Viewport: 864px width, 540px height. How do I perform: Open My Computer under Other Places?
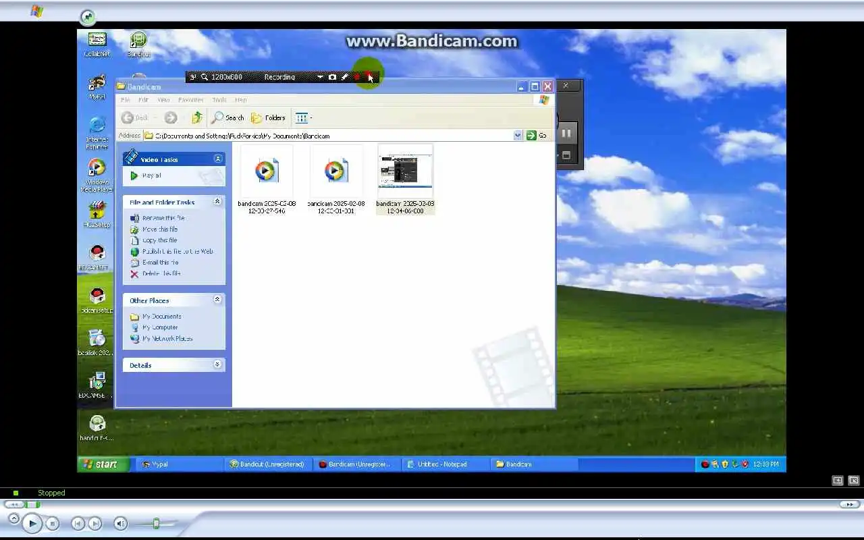[x=160, y=327]
